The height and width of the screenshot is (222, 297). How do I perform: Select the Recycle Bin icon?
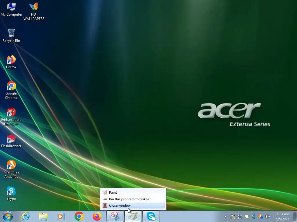[11, 36]
